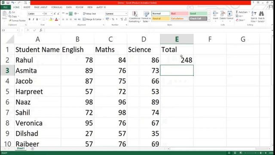Cut the selected cell
275x155 pixels.
(12, 12)
